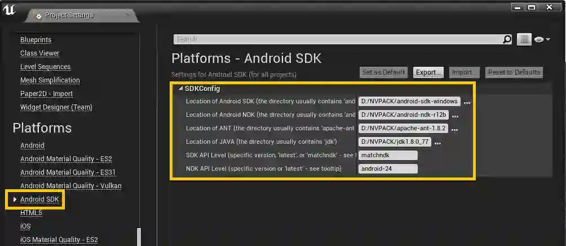Minimize the Project Settings window
The height and width of the screenshot is (246, 566).
tap(518, 7)
